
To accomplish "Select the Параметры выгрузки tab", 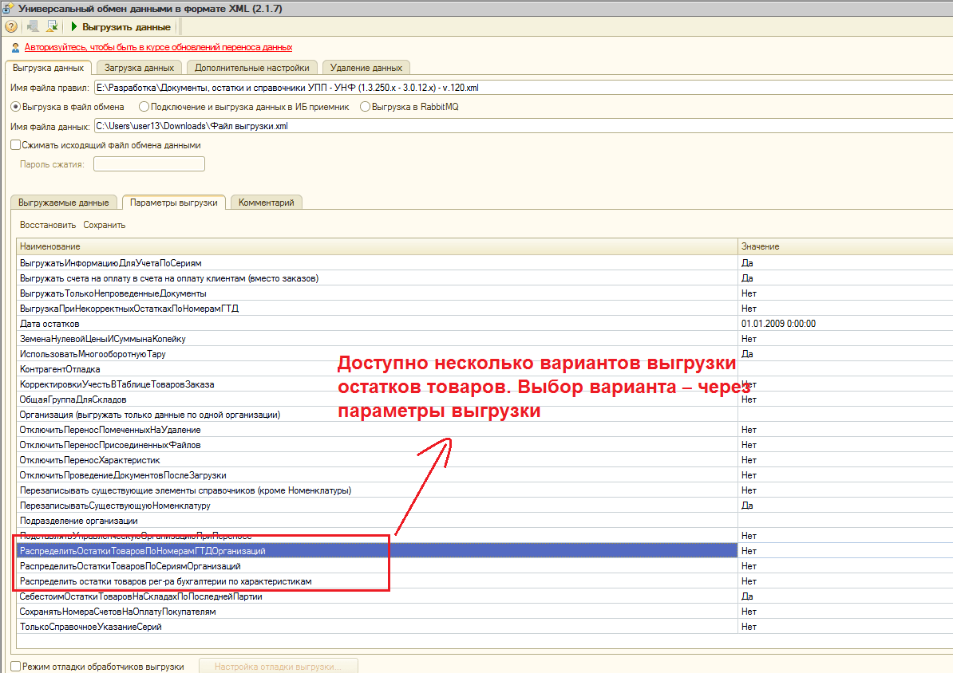I will [x=174, y=203].
